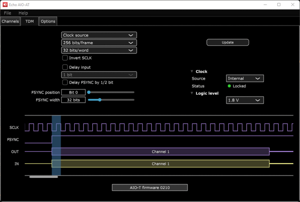Open the 32 bits/word dropdown

pyautogui.click(x=99, y=50)
